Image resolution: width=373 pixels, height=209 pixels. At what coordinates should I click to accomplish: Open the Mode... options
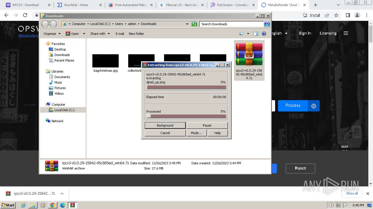click(196, 133)
